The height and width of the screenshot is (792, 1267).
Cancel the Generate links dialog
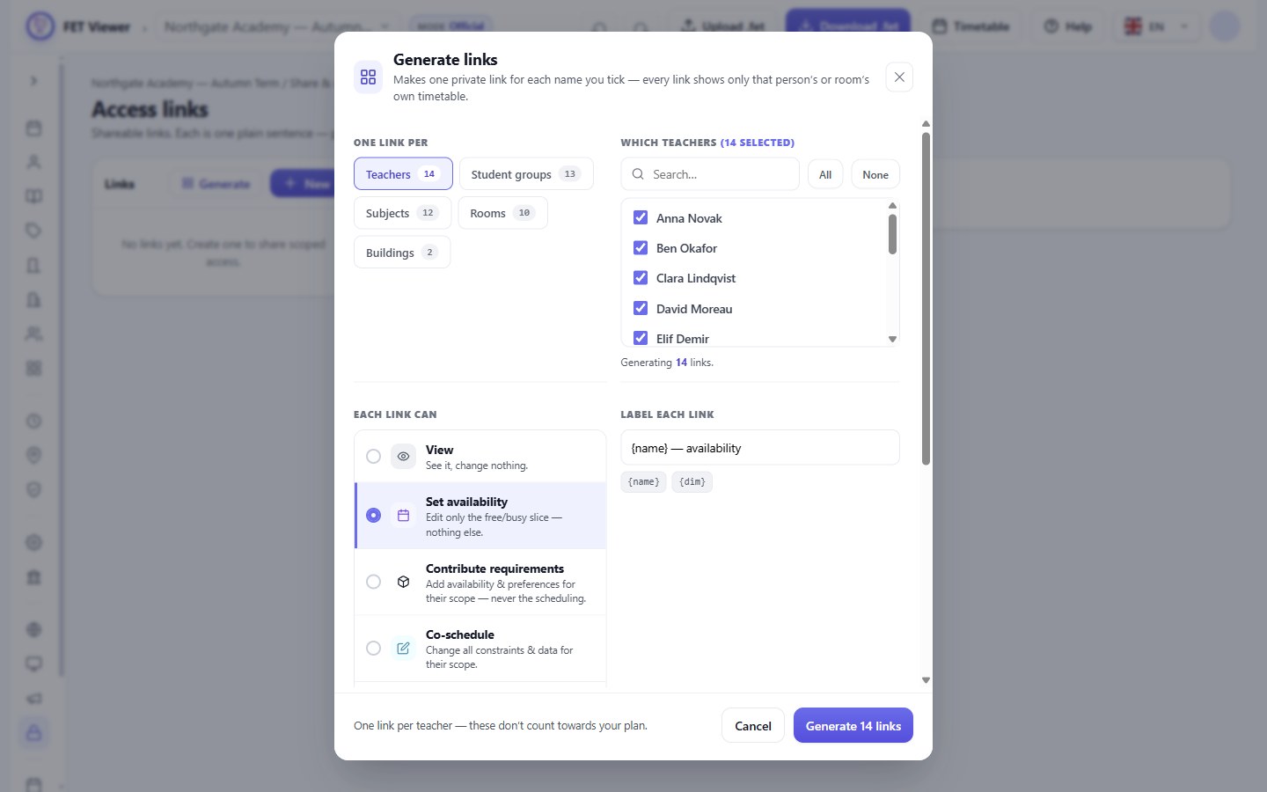coord(753,726)
